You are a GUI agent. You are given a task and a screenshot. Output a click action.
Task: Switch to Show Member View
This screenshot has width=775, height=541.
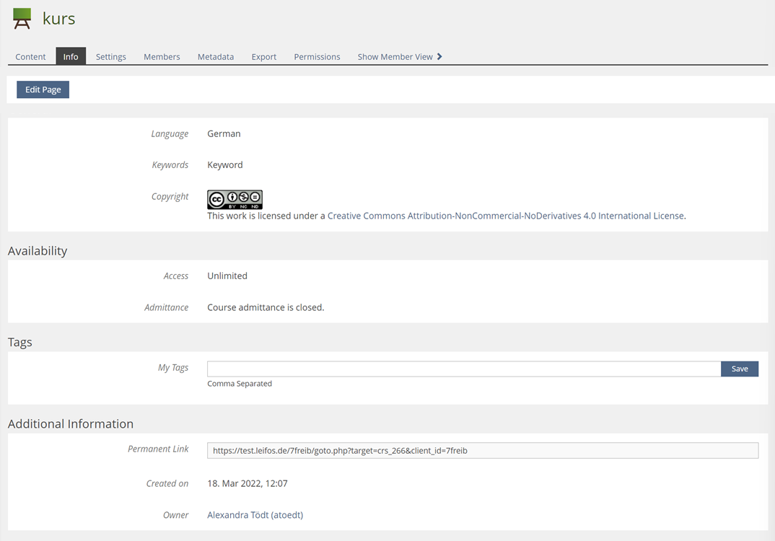[x=395, y=56]
